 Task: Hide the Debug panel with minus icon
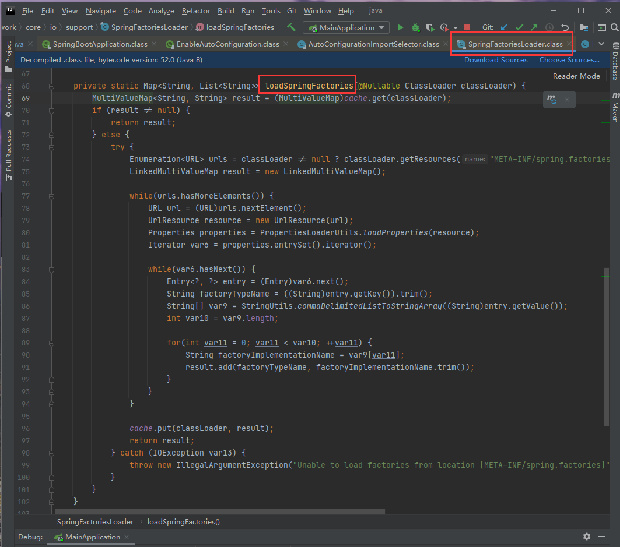pos(602,537)
